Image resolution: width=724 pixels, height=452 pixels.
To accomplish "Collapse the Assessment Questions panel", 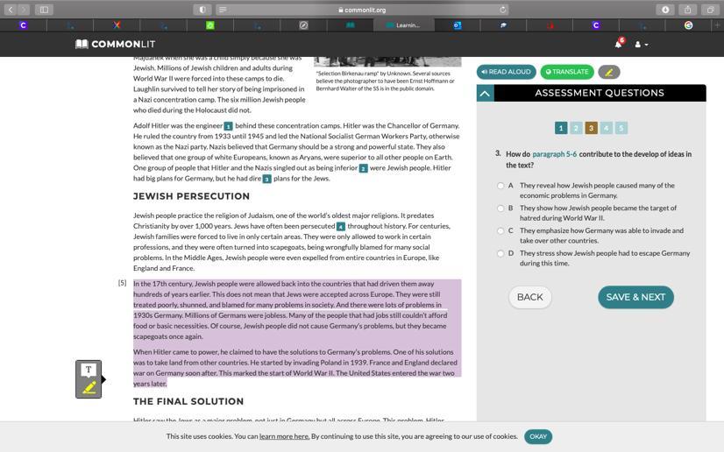I will click(485, 93).
